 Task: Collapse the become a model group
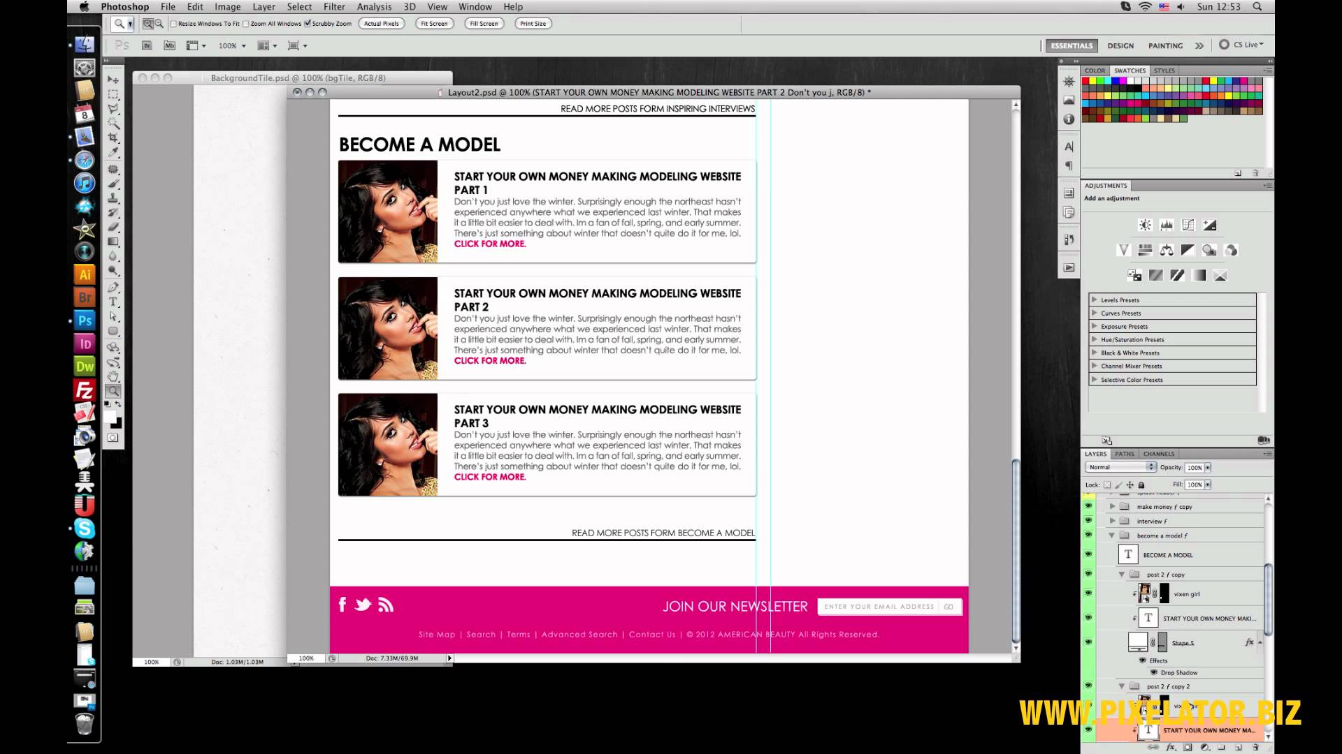pos(1112,535)
